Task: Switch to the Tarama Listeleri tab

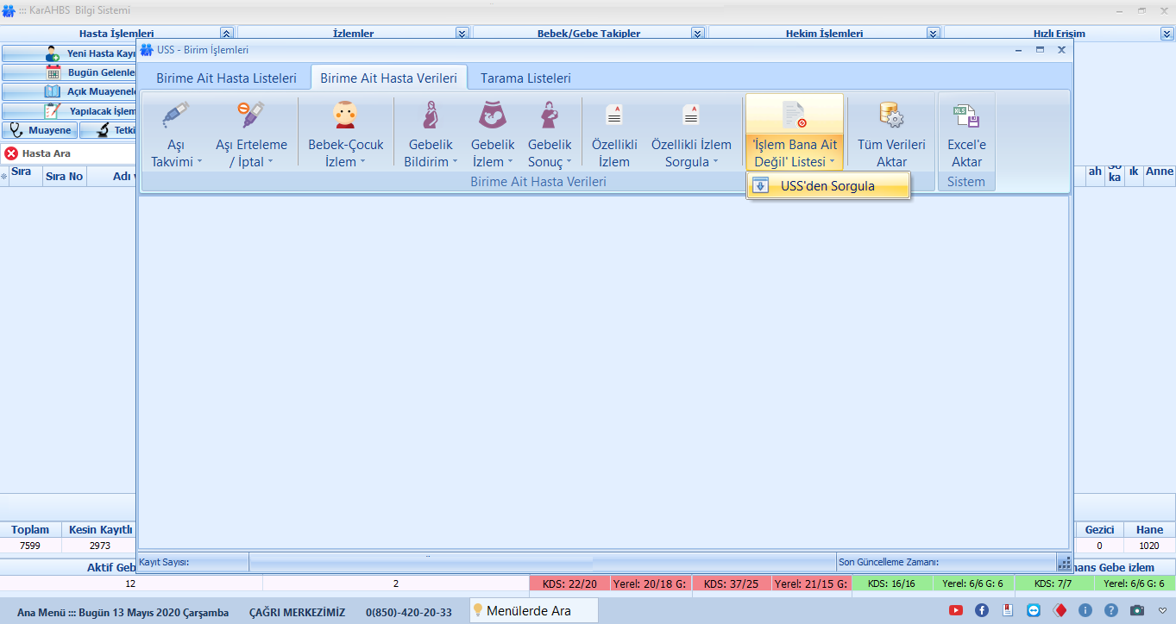Action: pos(525,78)
